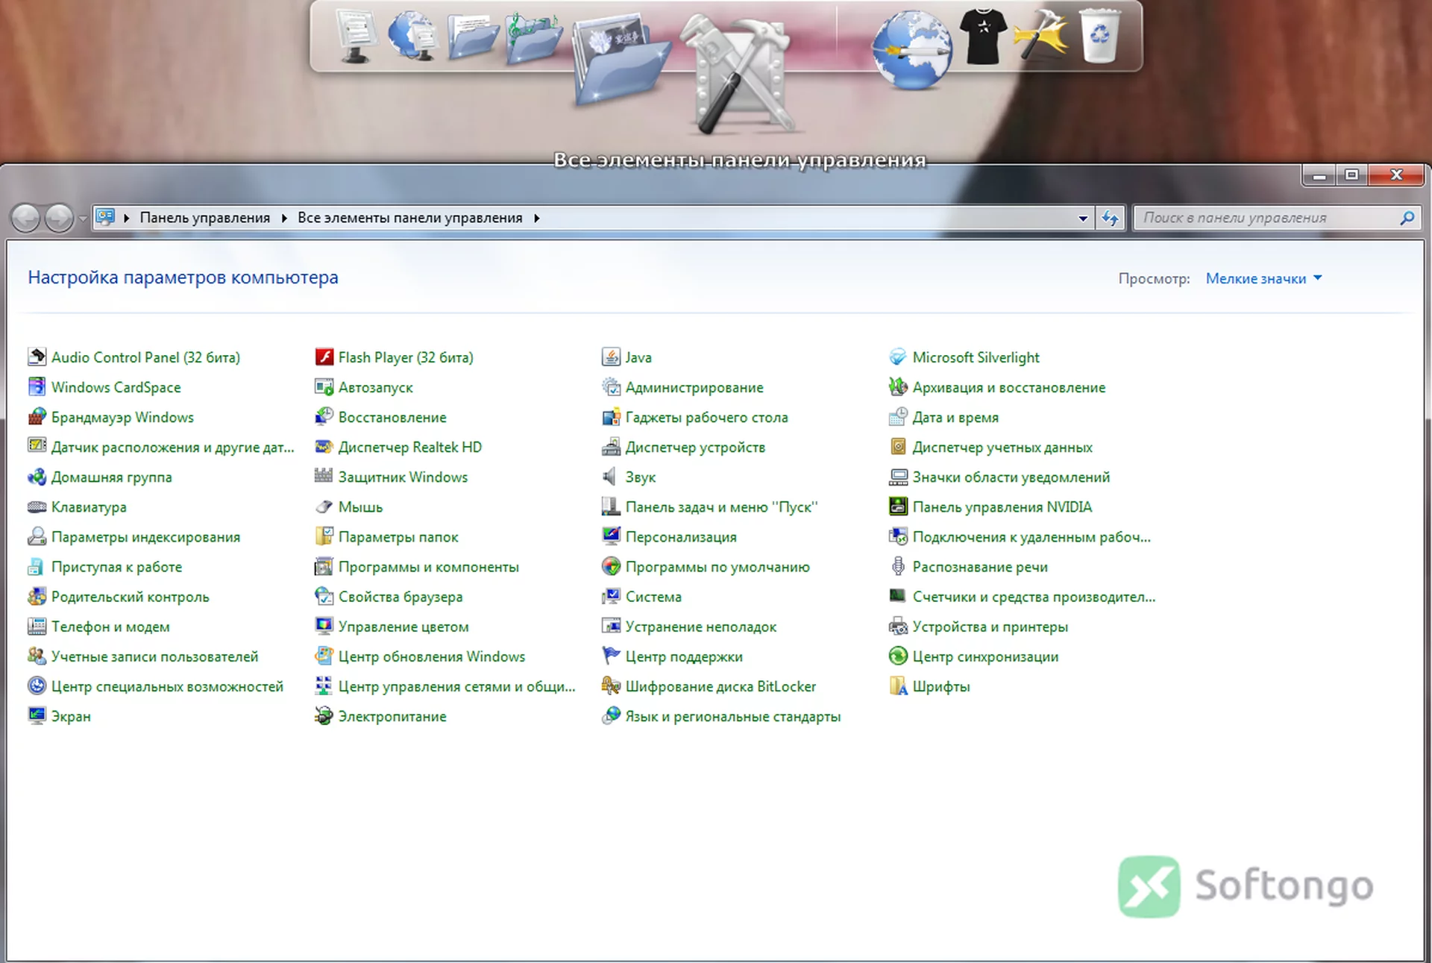Screen dimensions: 1432x963
Task: Click the Flash Player red icon
Action: [324, 357]
